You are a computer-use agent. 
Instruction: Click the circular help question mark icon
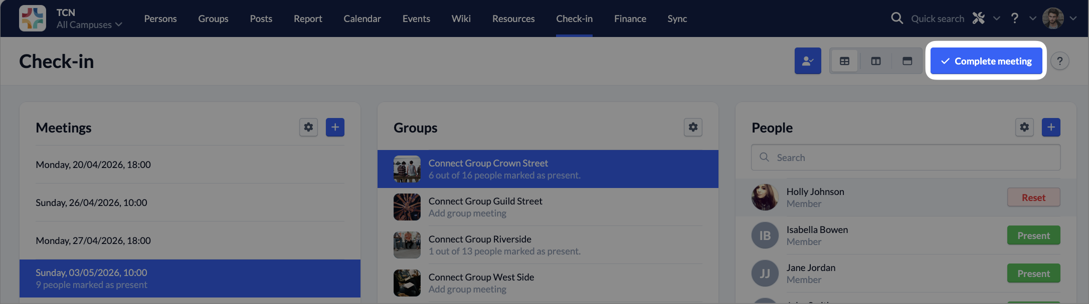[1060, 61]
